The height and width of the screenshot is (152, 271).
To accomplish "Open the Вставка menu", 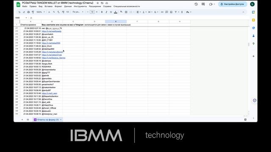I will [x=48, y=6].
